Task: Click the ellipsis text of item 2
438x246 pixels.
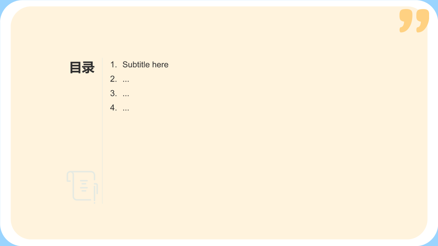Action: (126, 80)
